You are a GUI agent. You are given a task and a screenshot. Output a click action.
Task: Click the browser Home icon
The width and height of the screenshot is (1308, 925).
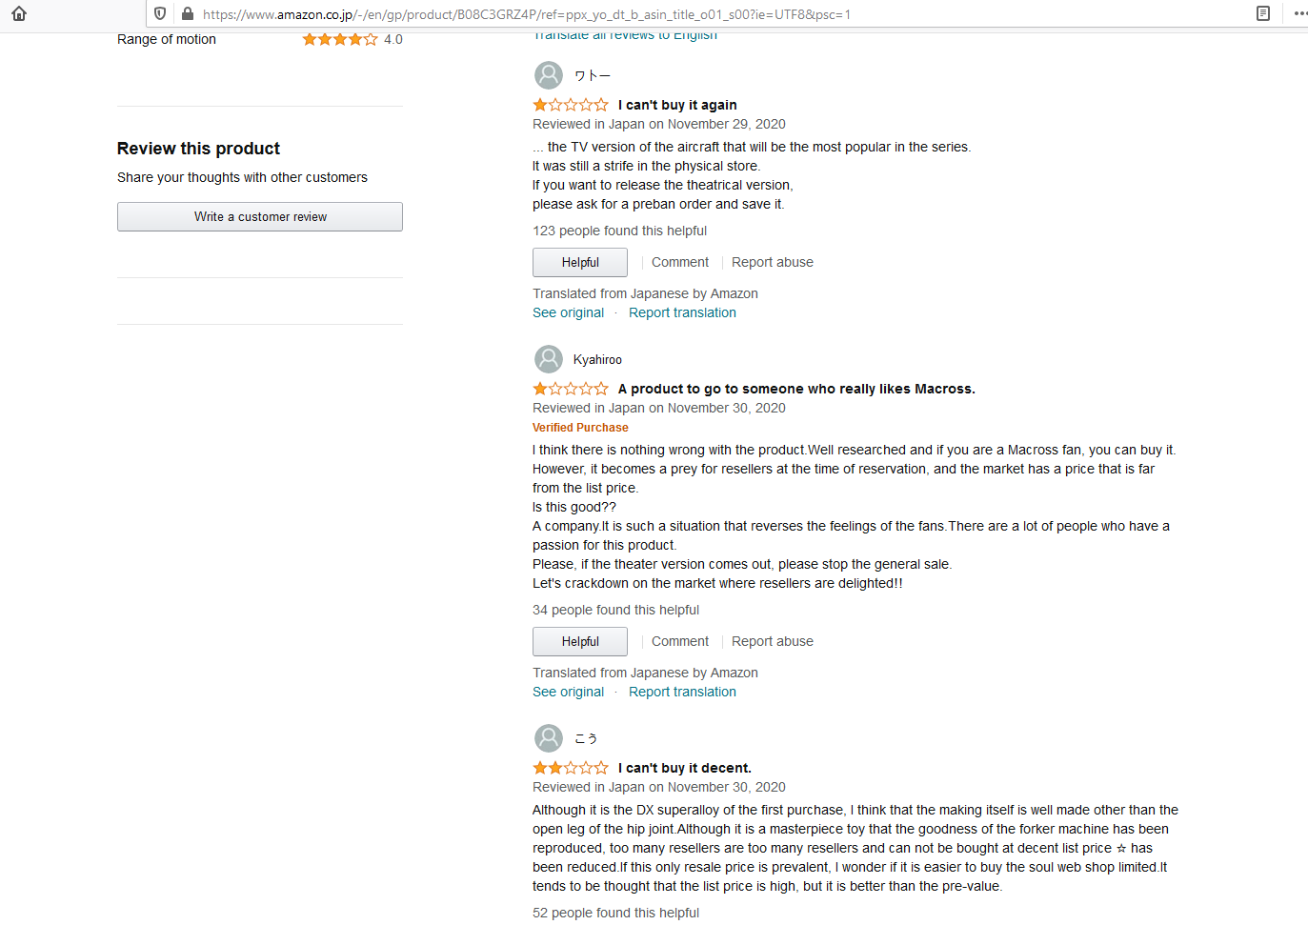click(19, 13)
